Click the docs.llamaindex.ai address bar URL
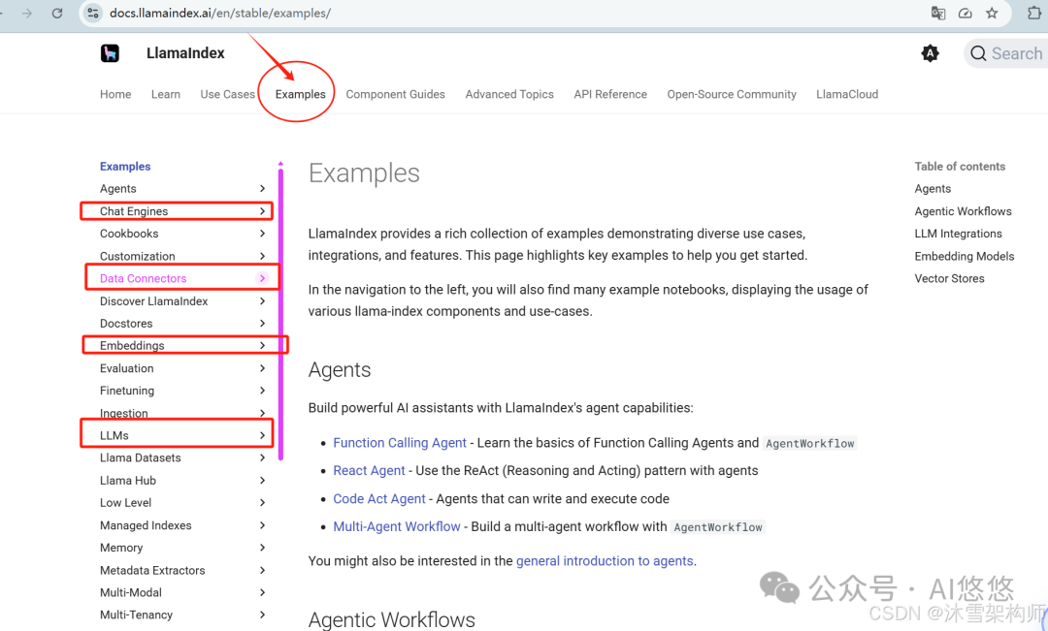The width and height of the screenshot is (1048, 631). (x=220, y=13)
